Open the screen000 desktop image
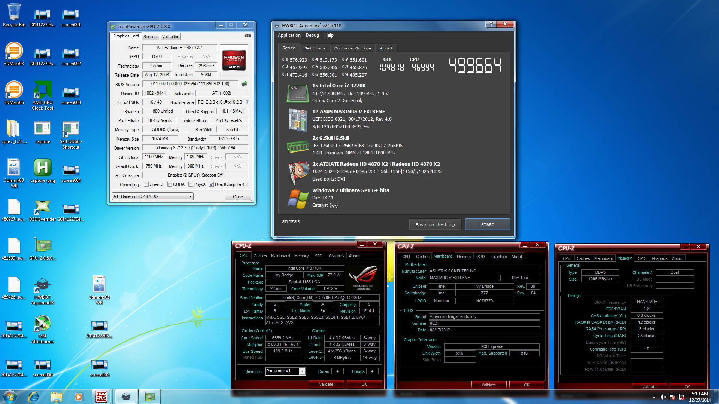 42,367
